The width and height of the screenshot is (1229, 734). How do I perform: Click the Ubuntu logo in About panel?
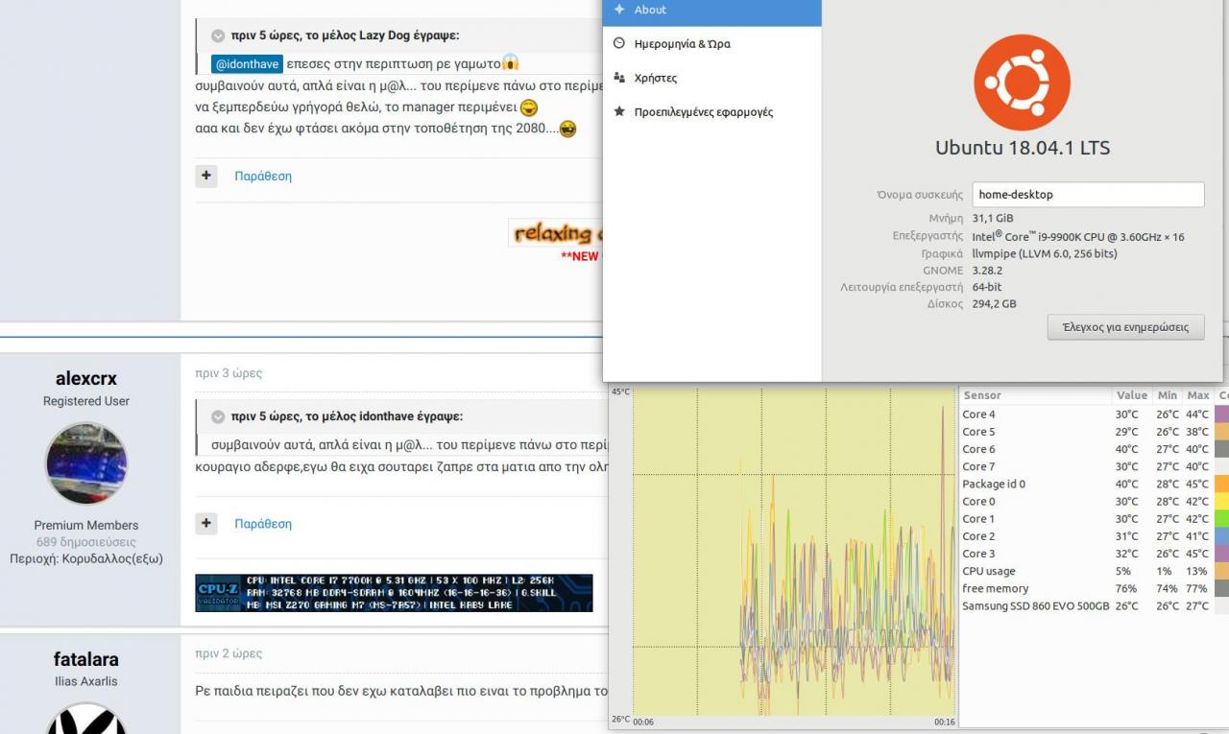pyautogui.click(x=1022, y=83)
